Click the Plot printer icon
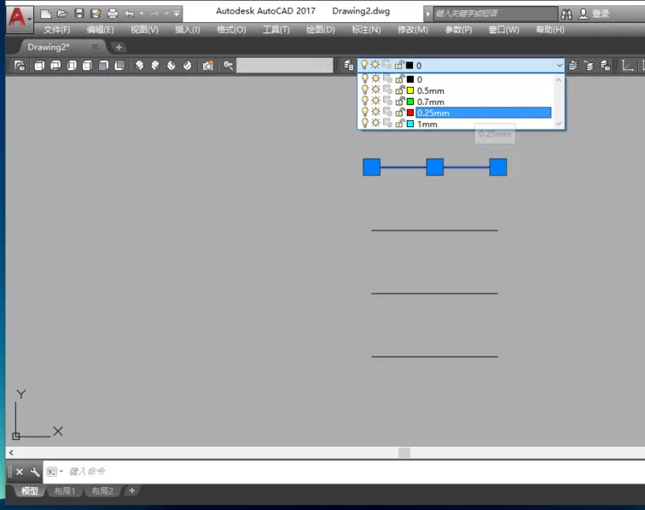The image size is (645, 510). (113, 14)
